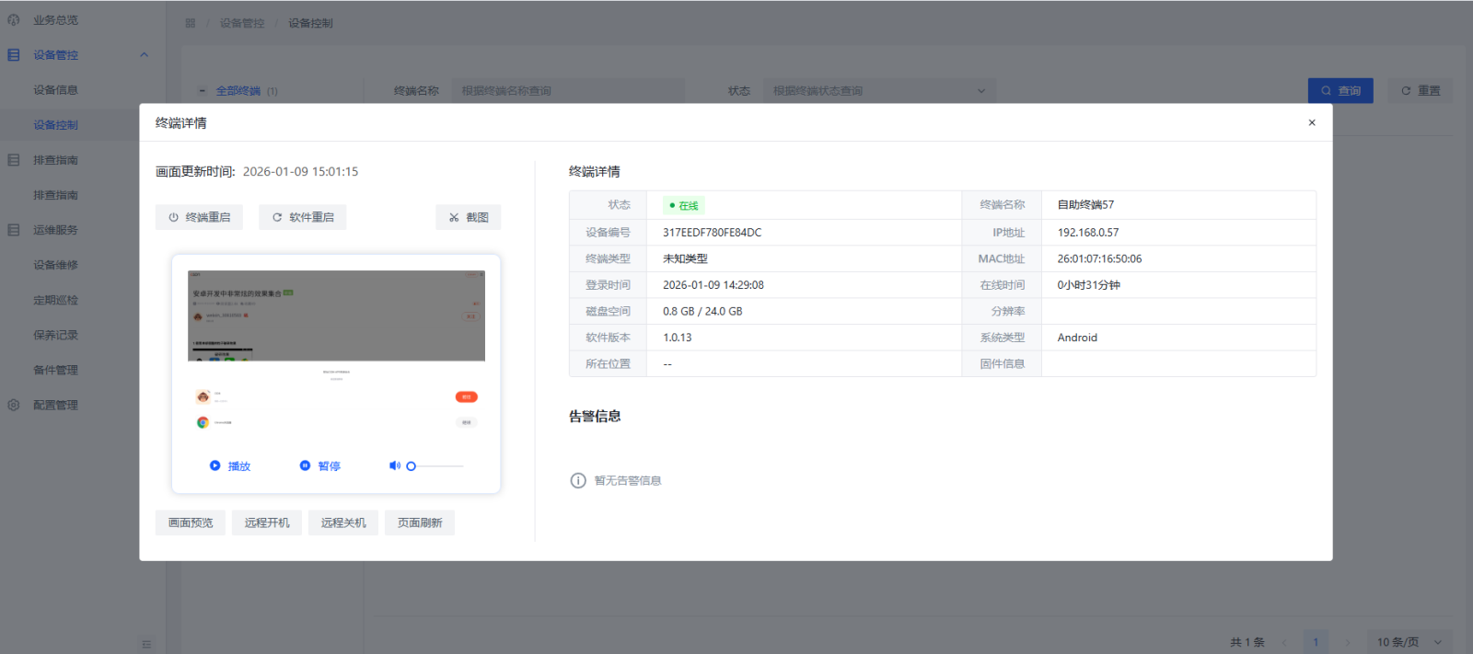The image size is (1473, 654).
Task: Click the 远程关机 remote shutdown button
Action: [343, 522]
